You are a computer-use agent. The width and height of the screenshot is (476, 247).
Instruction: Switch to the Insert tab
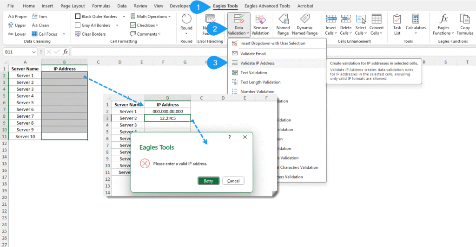tap(47, 6)
